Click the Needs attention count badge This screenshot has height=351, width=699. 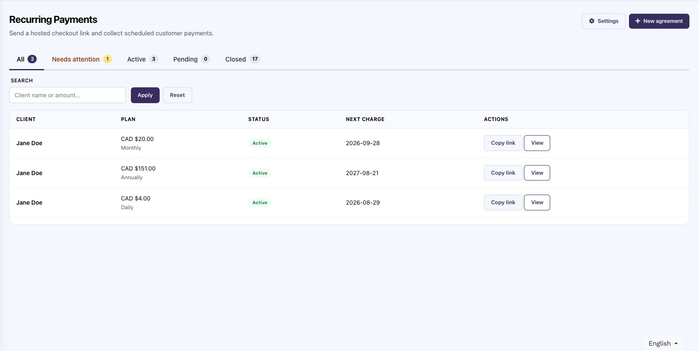tap(108, 59)
